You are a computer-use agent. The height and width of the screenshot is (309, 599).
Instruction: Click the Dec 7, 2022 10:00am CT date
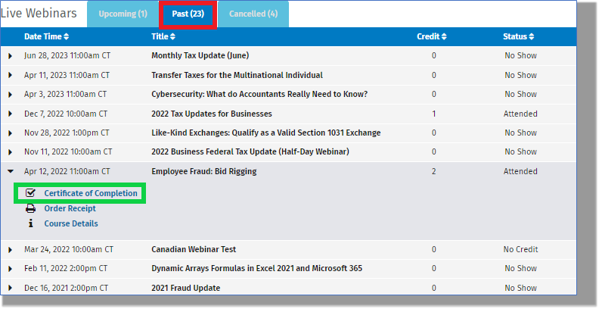click(x=66, y=114)
